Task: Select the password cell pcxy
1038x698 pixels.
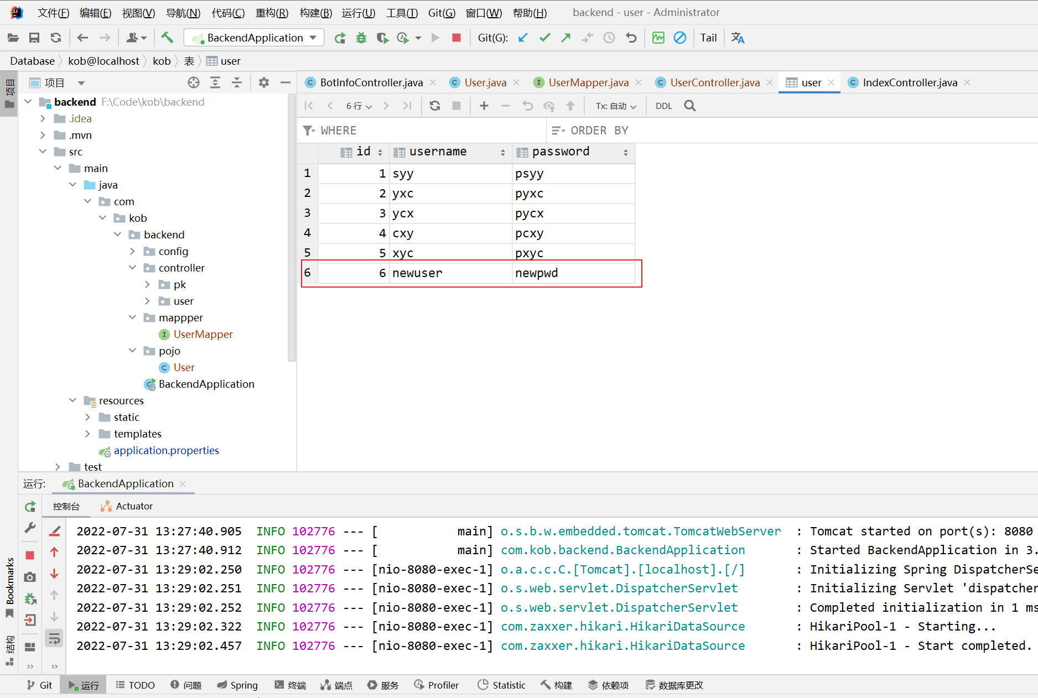Action: pyautogui.click(x=573, y=233)
